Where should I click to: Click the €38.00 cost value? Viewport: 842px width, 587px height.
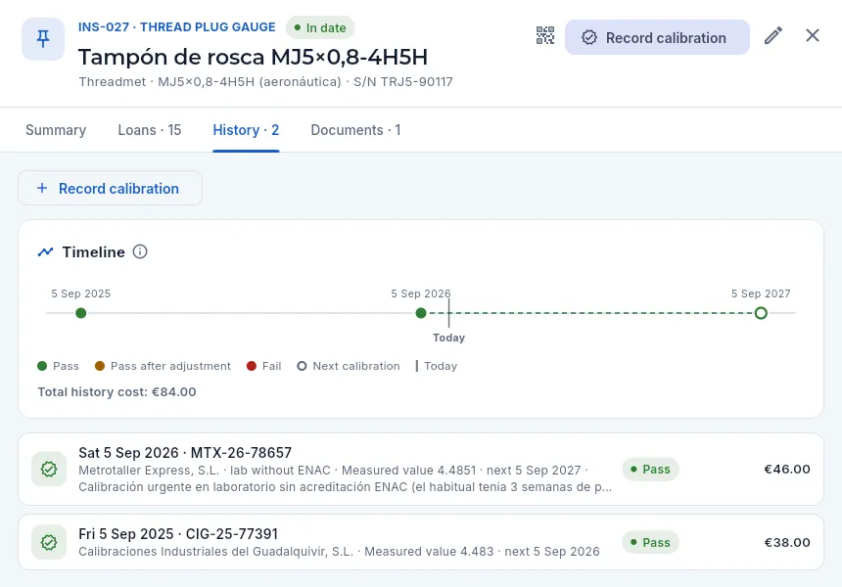[787, 542]
